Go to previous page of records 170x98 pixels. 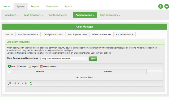coord(18,83)
